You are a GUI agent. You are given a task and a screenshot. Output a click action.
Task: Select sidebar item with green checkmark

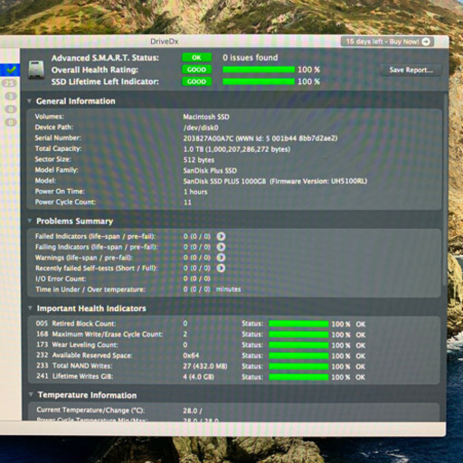click(11, 70)
